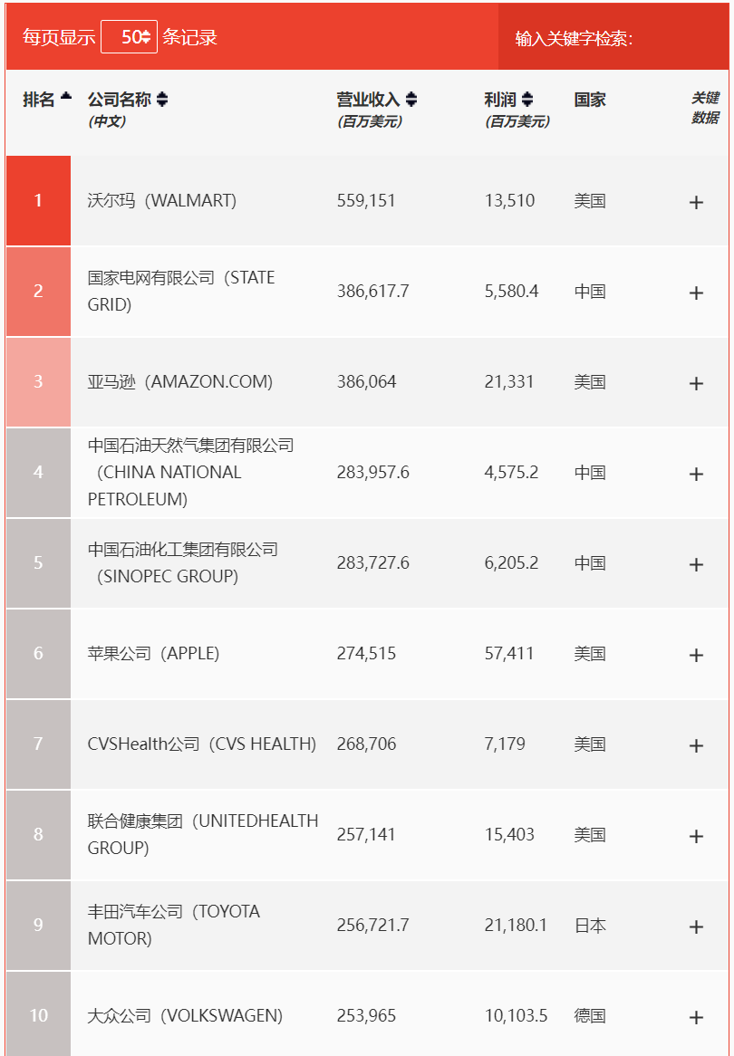Screen dimensions: 734x1056
Task: Click 苹果公司 (APPLE) company name
Action: click(x=154, y=653)
